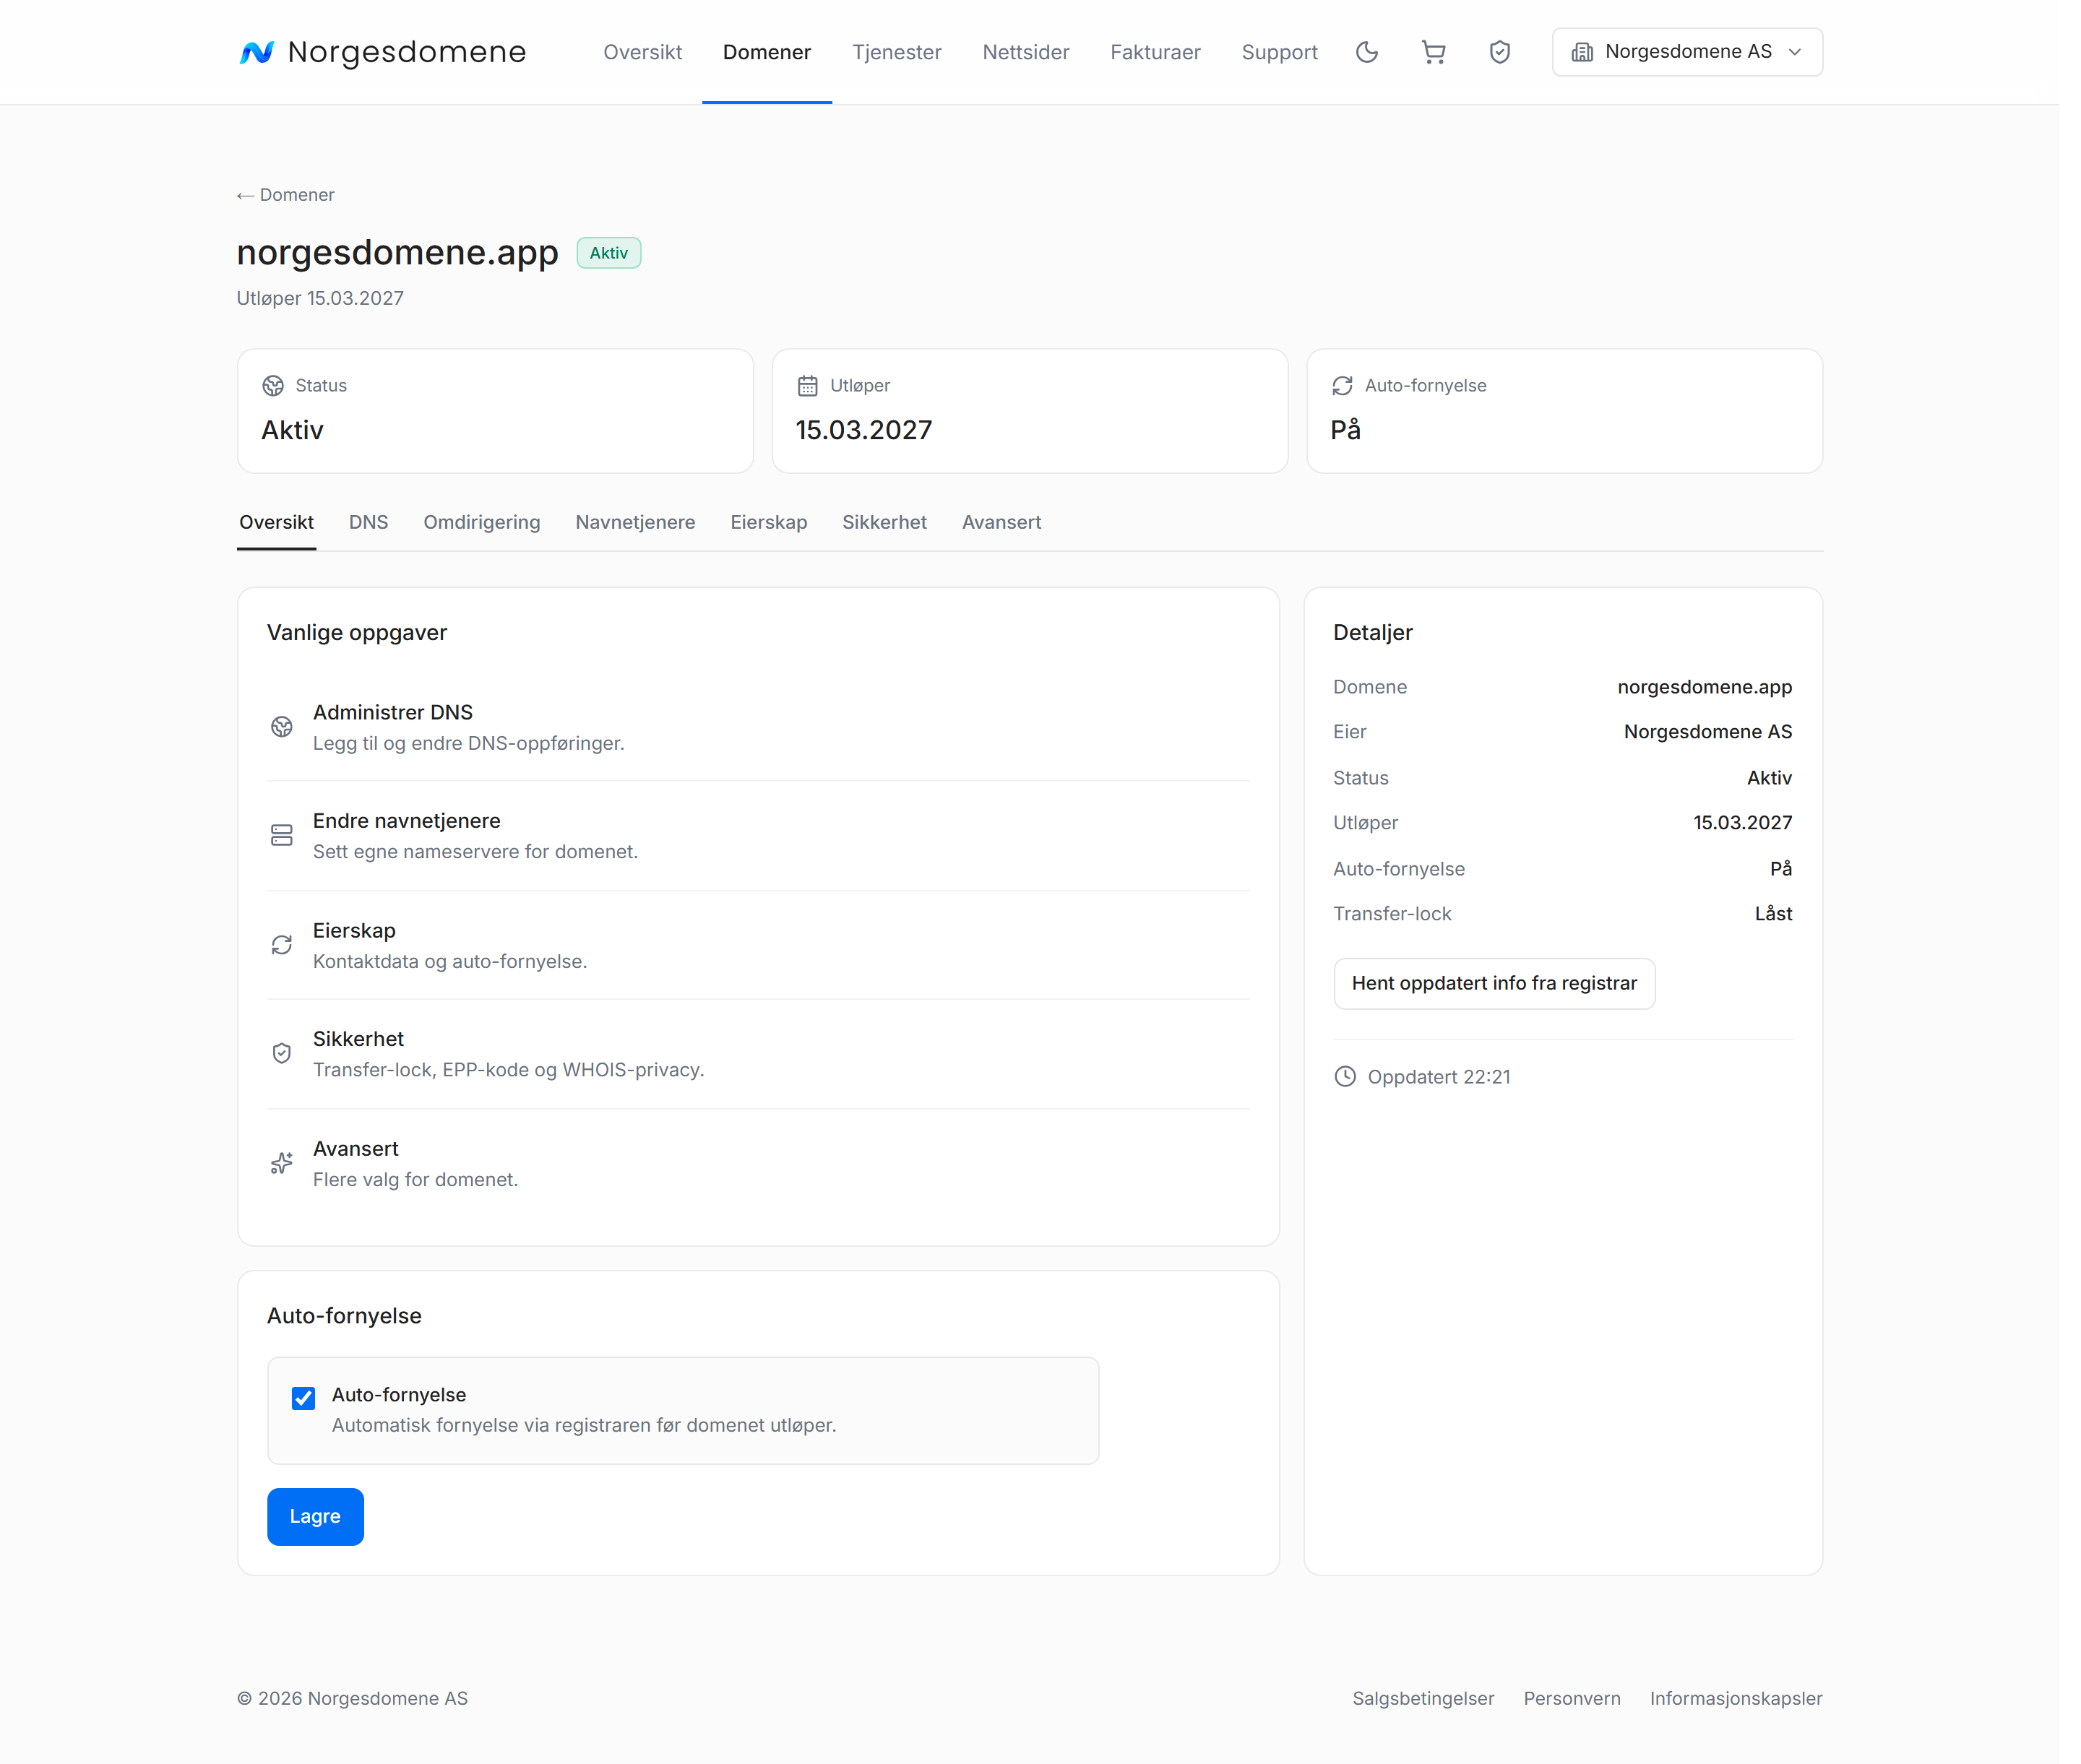Select the Oversikt domain tab

pyautogui.click(x=276, y=523)
